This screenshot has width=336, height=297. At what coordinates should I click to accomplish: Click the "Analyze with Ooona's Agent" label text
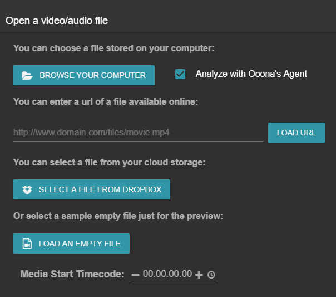coord(251,74)
